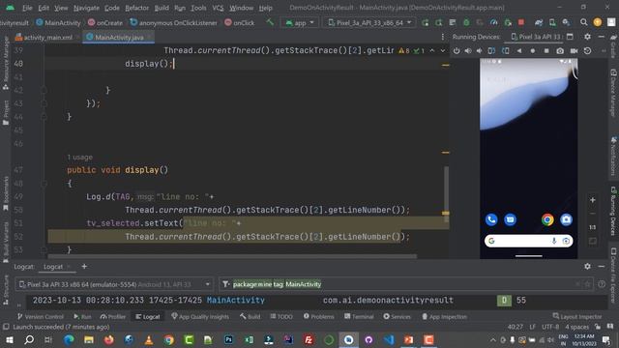The height and width of the screenshot is (348, 619).
Task: Change file encoding UTF-8
Action: point(550,327)
